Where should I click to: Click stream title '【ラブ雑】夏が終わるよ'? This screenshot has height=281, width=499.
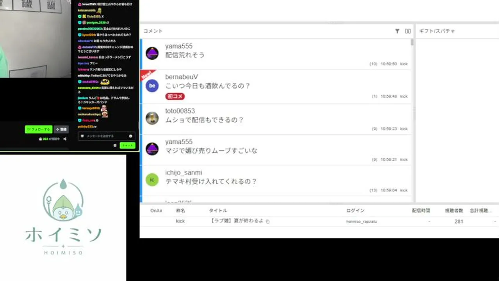(x=237, y=221)
